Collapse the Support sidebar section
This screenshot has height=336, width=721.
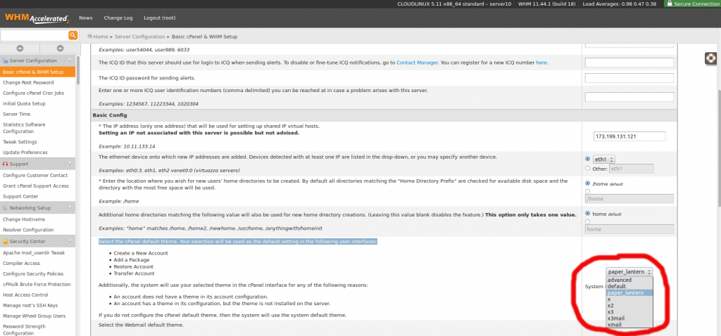[70, 164]
